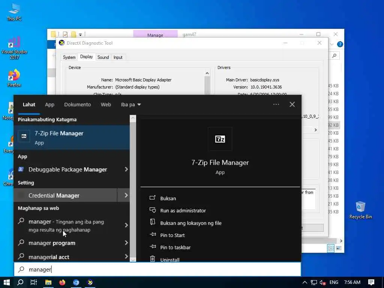Screen dimensions: 384x288
Task: Click Buksan ang lokasyon ng file icon
Action: (152, 222)
